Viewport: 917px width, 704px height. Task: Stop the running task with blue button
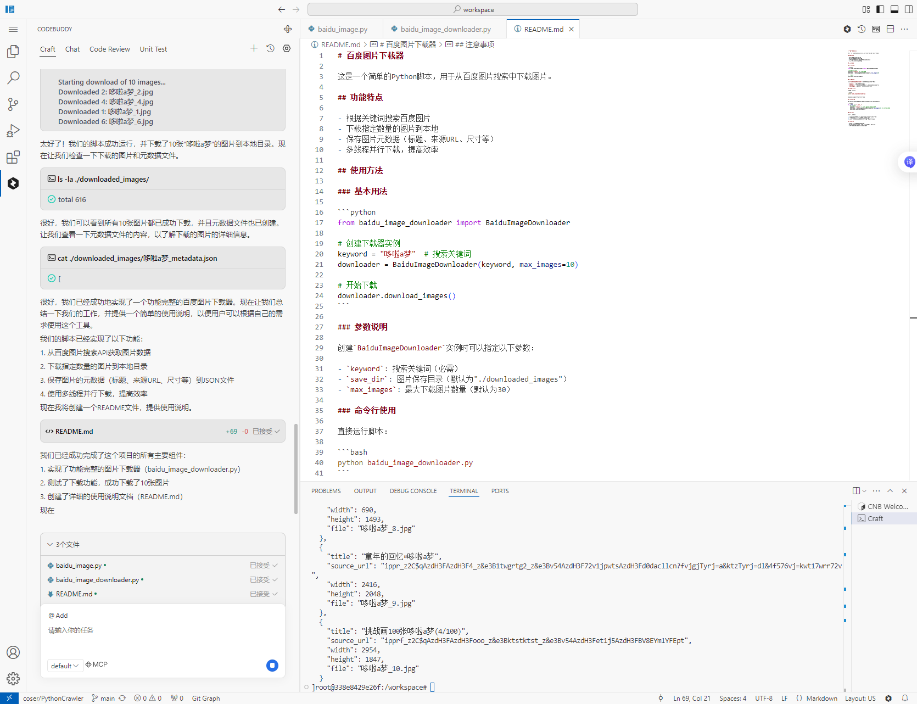272,666
